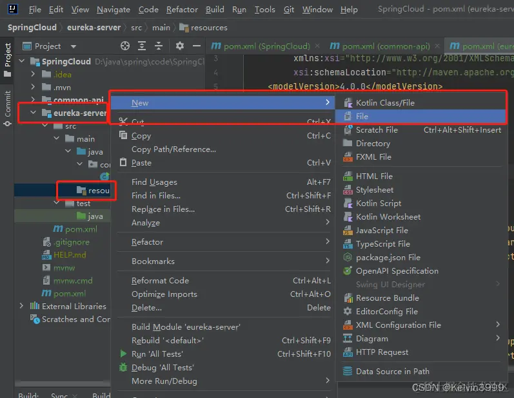Create a new JavaScript File

(x=421, y=231)
